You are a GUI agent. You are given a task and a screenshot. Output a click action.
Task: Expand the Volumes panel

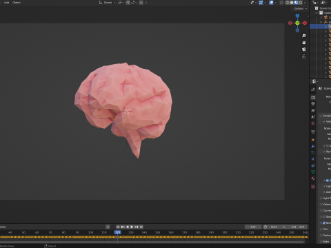click(x=325, y=205)
